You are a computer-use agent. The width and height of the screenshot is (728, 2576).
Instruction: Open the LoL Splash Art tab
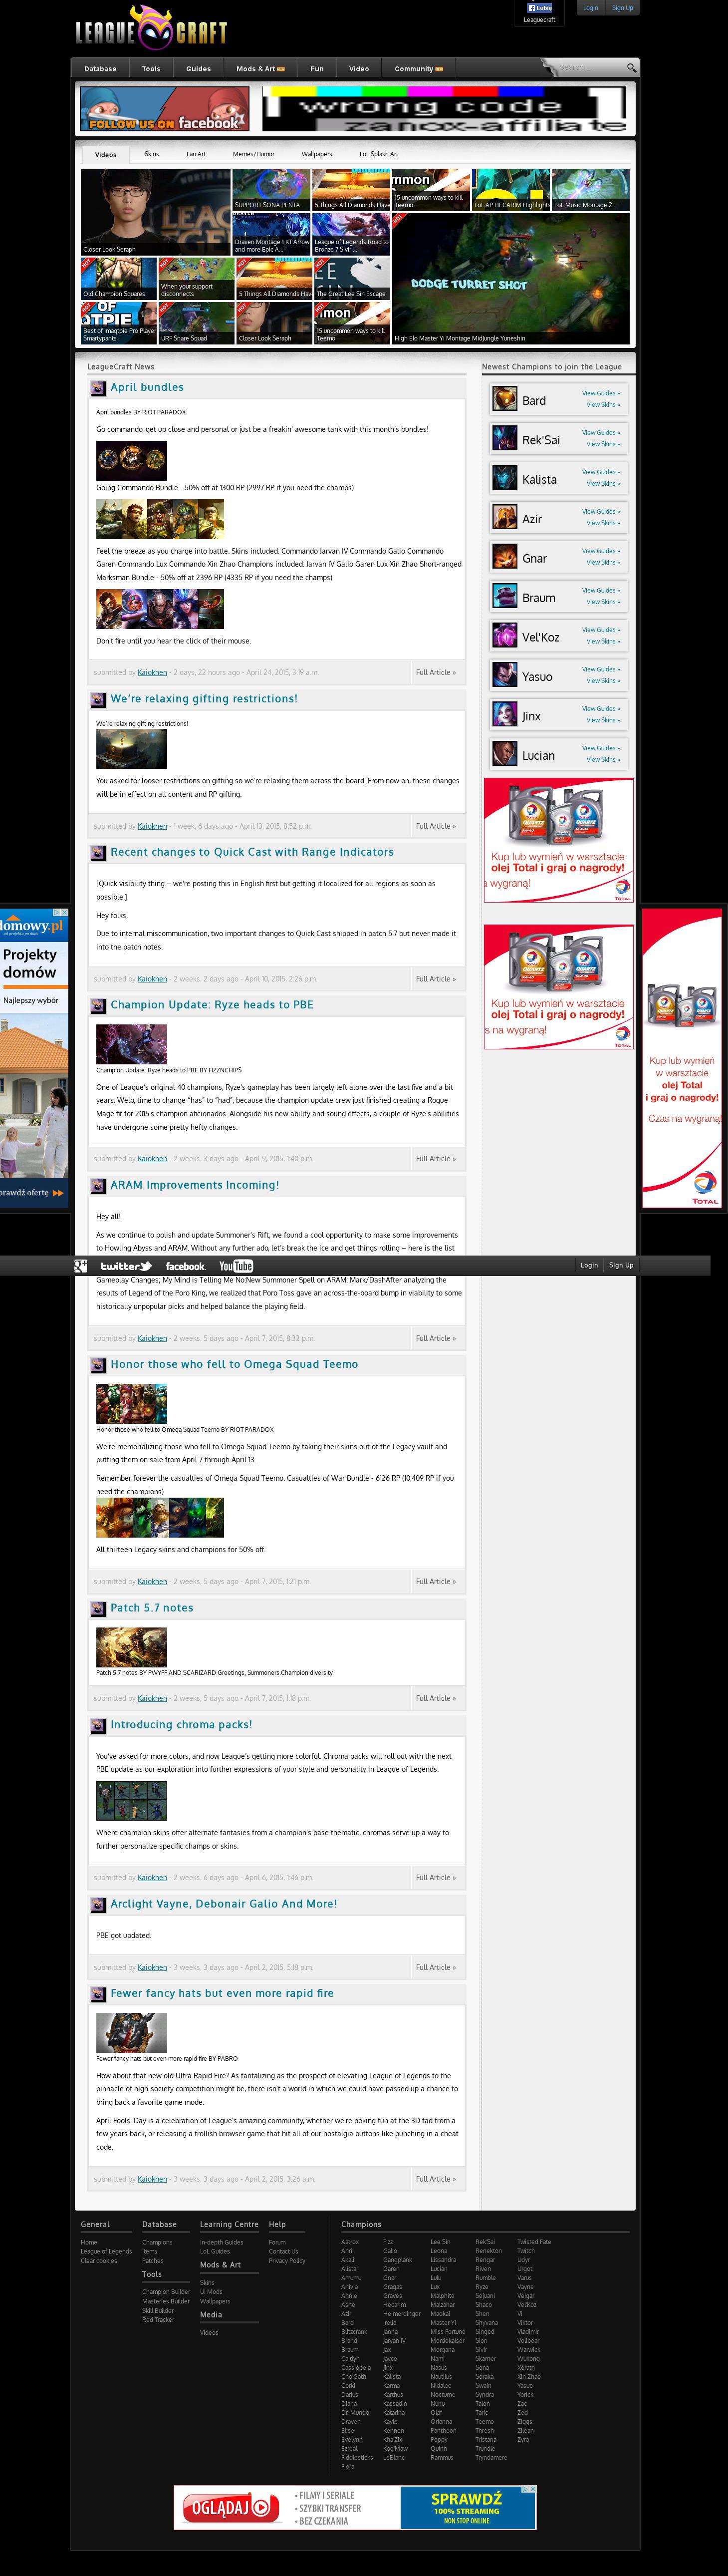click(x=379, y=154)
